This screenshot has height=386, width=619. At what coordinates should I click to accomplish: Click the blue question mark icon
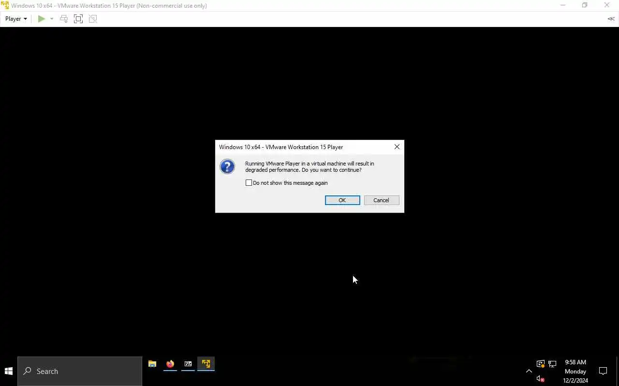click(x=227, y=166)
